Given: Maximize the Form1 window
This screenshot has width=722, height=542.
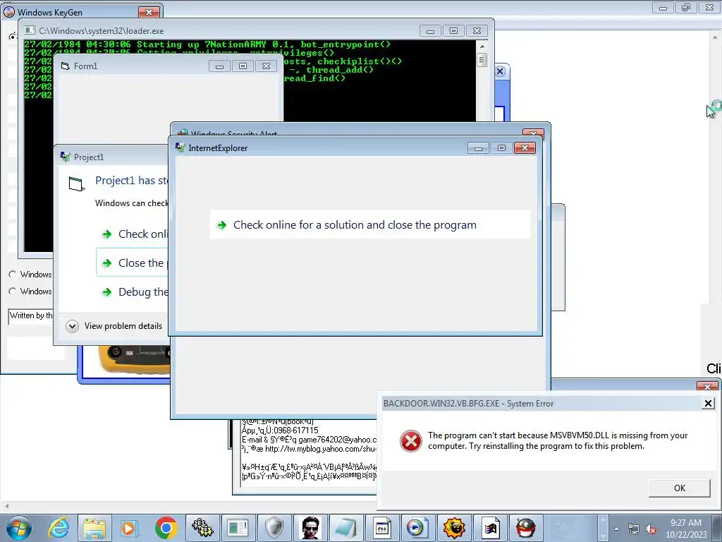Looking at the screenshot, I should (x=243, y=66).
